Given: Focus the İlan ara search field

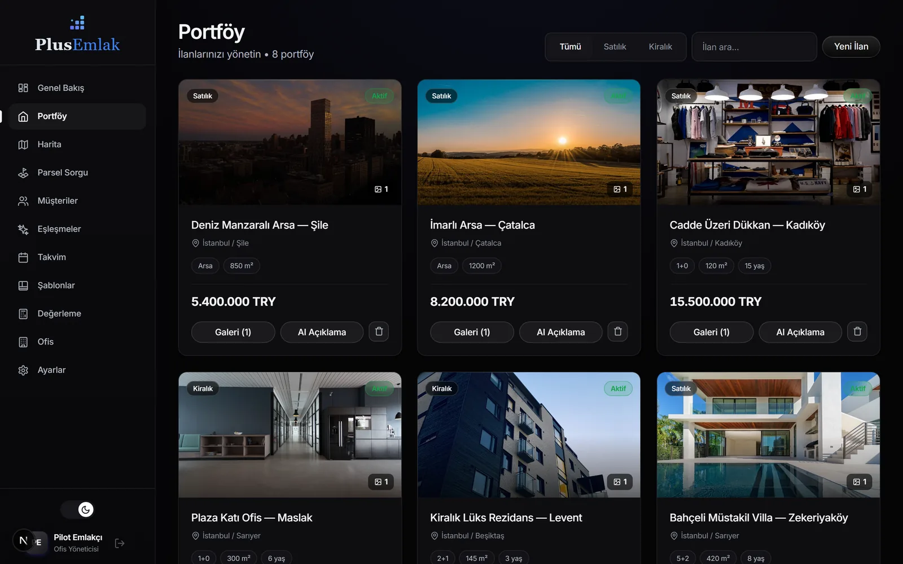Looking at the screenshot, I should coord(754,47).
